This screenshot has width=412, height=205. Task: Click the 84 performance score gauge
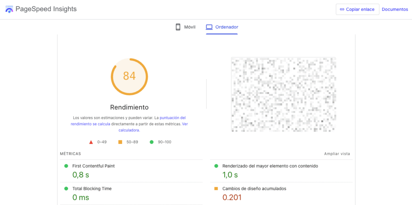pos(129,77)
